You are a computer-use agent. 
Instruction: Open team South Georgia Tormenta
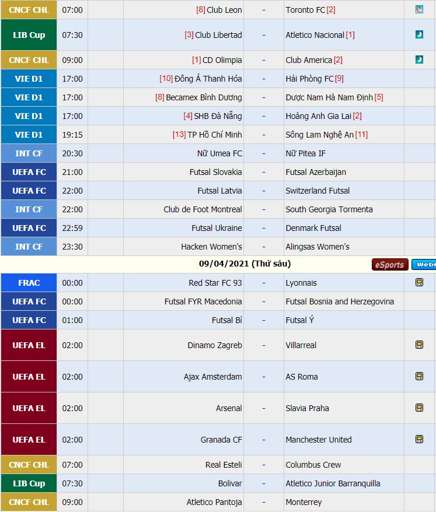coord(329,209)
